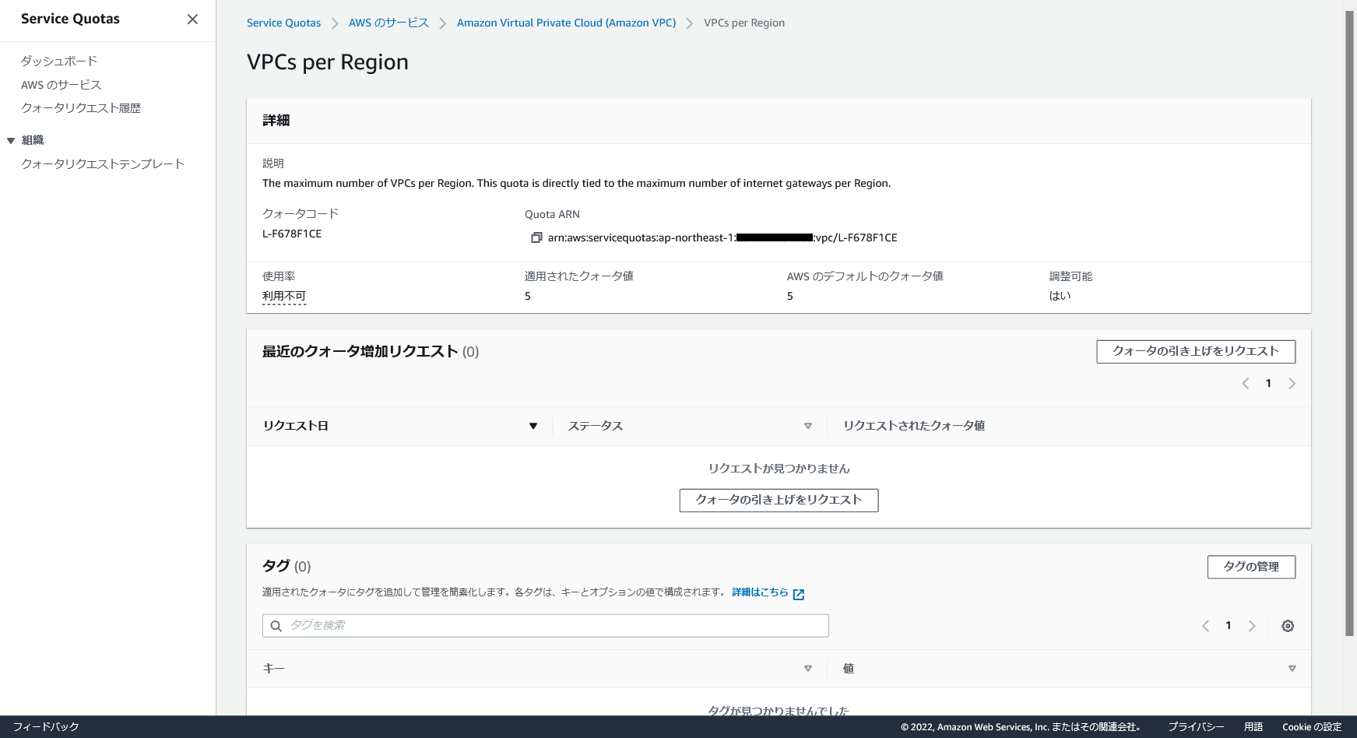Close the Service Quotas side panel
Screen dimensions: 1357x738
click(192, 19)
